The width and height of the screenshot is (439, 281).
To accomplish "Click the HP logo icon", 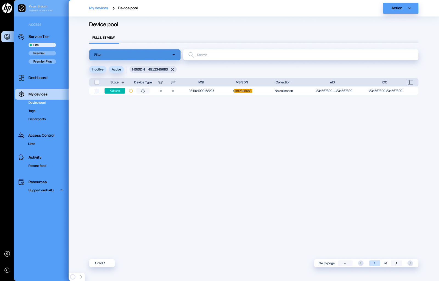I will click(x=7, y=8).
